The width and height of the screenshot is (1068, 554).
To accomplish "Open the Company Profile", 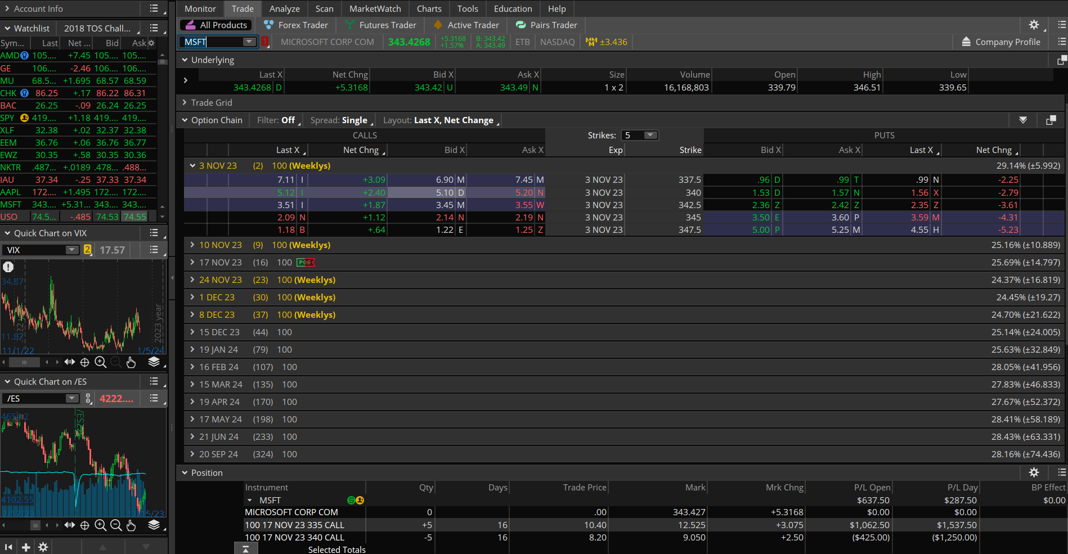I will tap(1001, 42).
